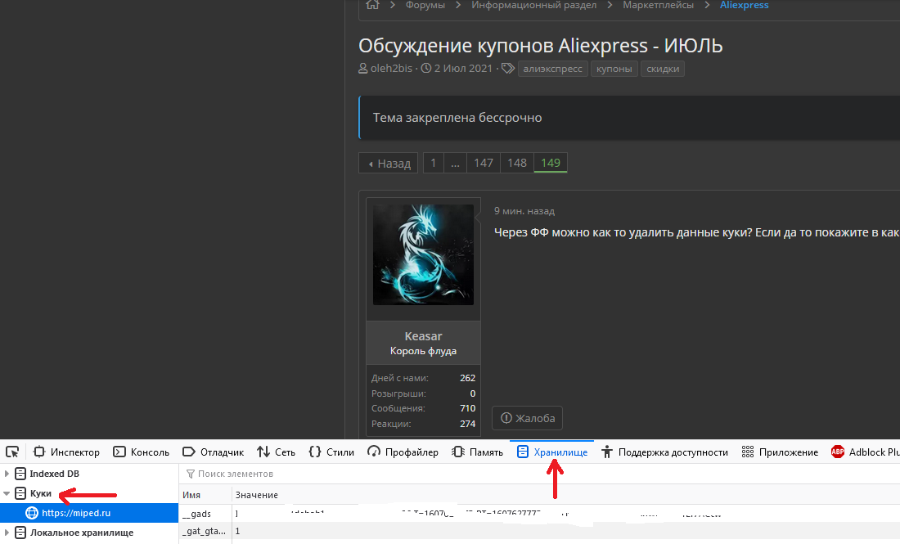
Task: Open the Поддержка доступности tab
Action: tap(664, 452)
